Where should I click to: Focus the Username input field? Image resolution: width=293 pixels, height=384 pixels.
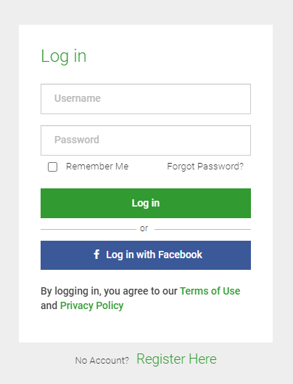coord(146,99)
